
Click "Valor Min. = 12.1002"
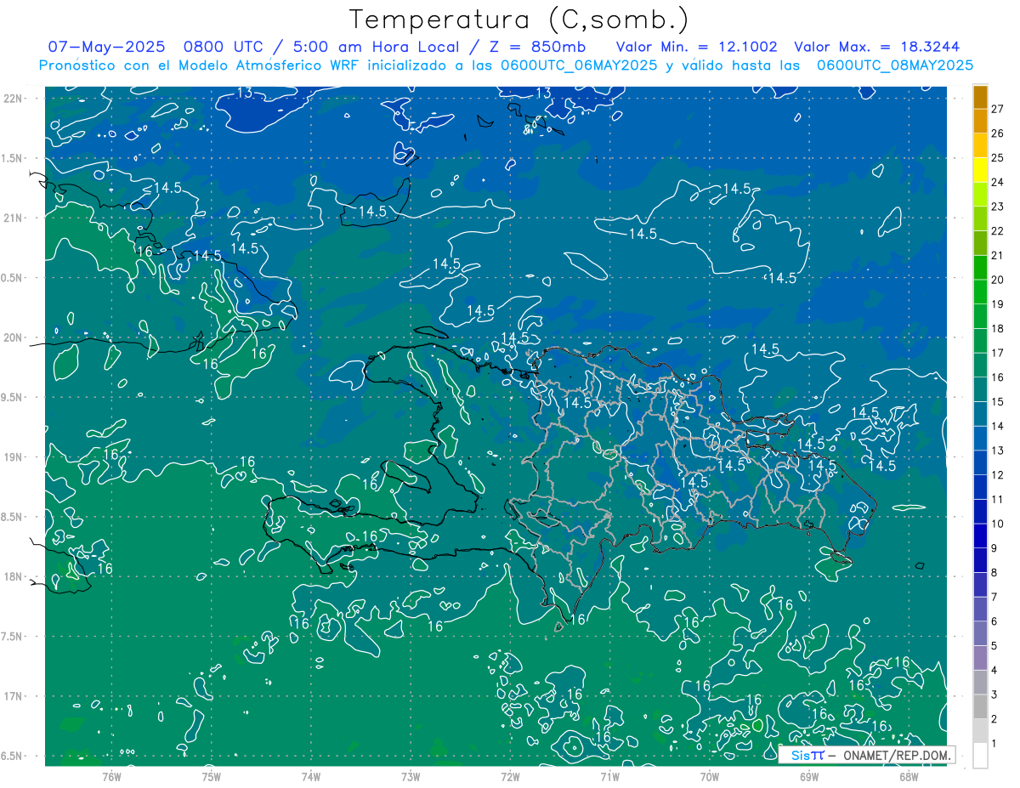(696, 47)
